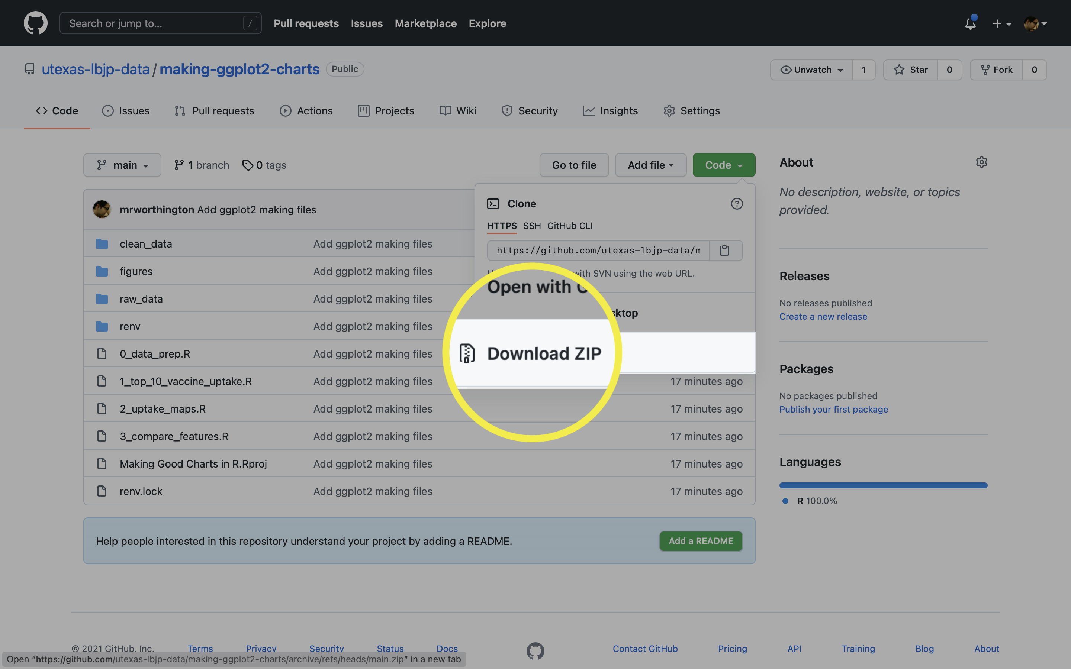Image resolution: width=1071 pixels, height=669 pixels.
Task: Click Publish your first package link
Action: coord(833,408)
